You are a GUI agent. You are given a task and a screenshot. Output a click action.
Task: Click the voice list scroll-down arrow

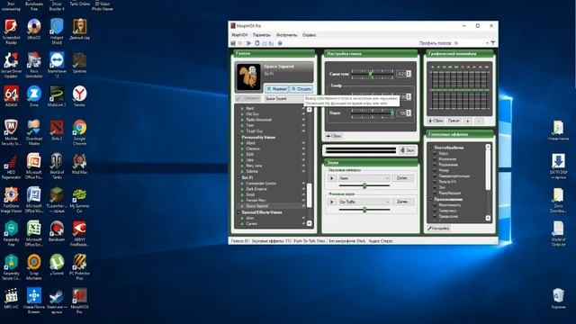coord(310,223)
